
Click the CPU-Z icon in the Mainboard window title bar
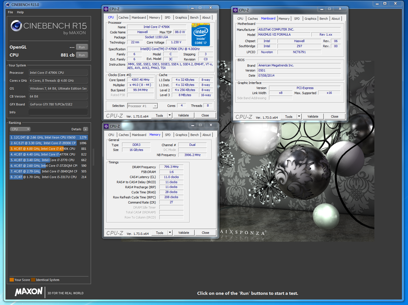[235, 10]
